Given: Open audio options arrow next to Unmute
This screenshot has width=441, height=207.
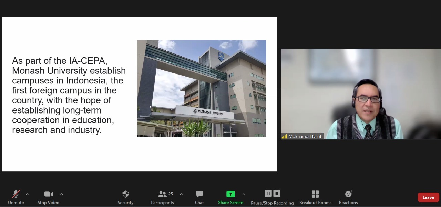Looking at the screenshot, I should (27, 194).
